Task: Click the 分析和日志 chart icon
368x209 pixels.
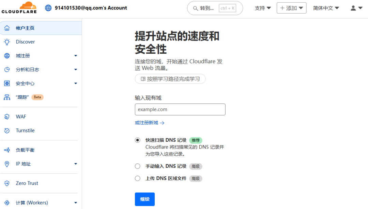Action: (7, 70)
